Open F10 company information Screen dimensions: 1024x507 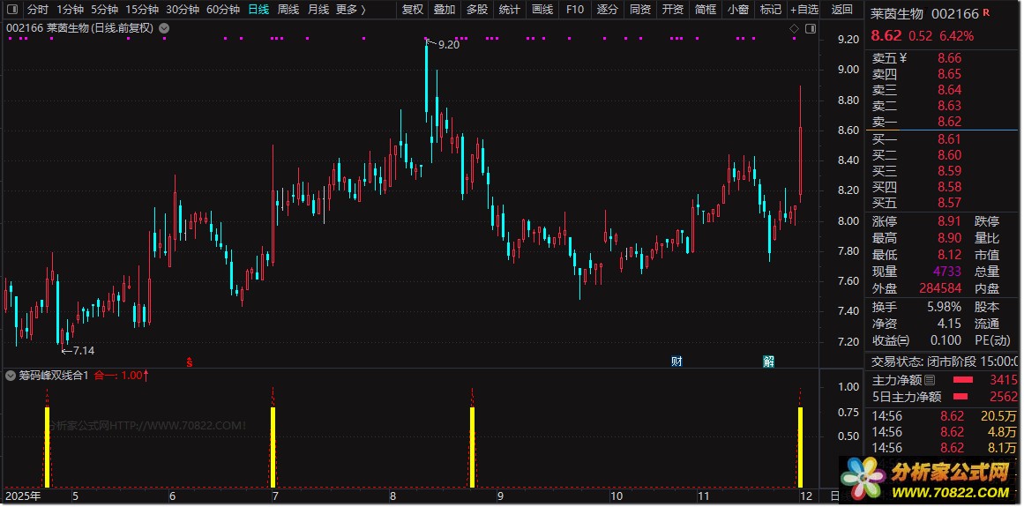click(x=574, y=10)
